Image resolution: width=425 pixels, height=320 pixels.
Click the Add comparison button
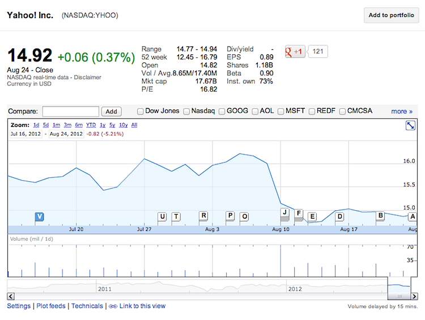point(111,112)
